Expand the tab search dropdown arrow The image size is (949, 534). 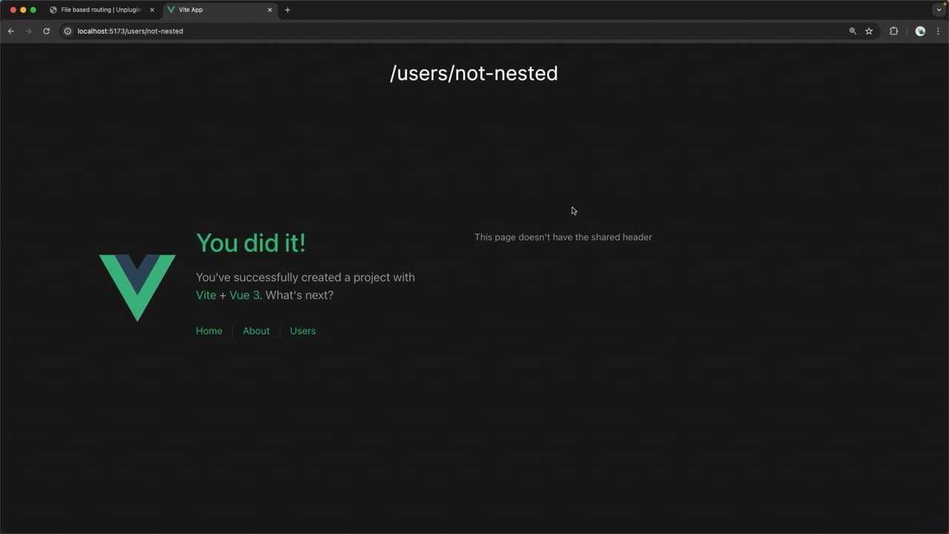939,10
